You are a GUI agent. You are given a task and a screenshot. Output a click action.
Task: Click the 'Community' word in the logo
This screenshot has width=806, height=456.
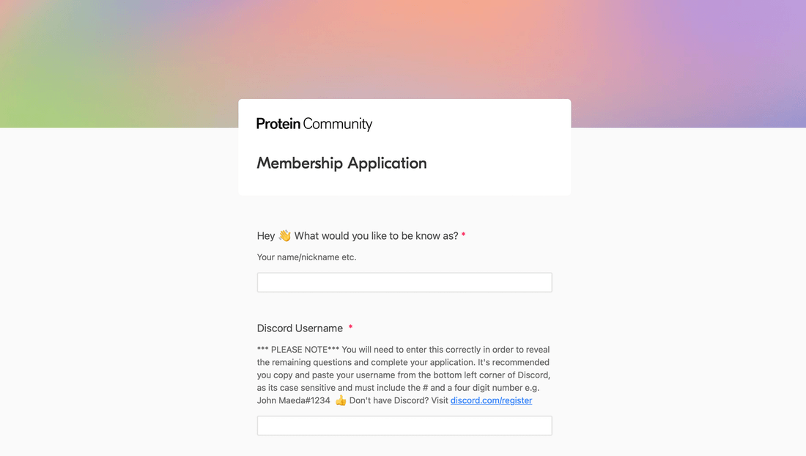point(338,124)
